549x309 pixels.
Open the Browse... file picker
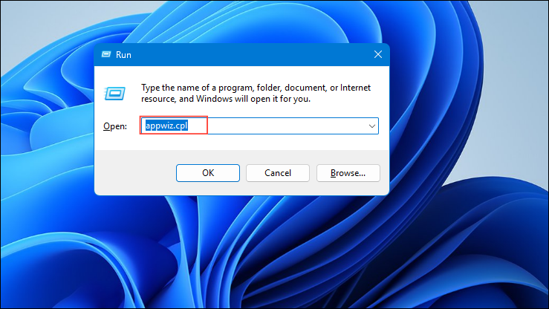348,173
